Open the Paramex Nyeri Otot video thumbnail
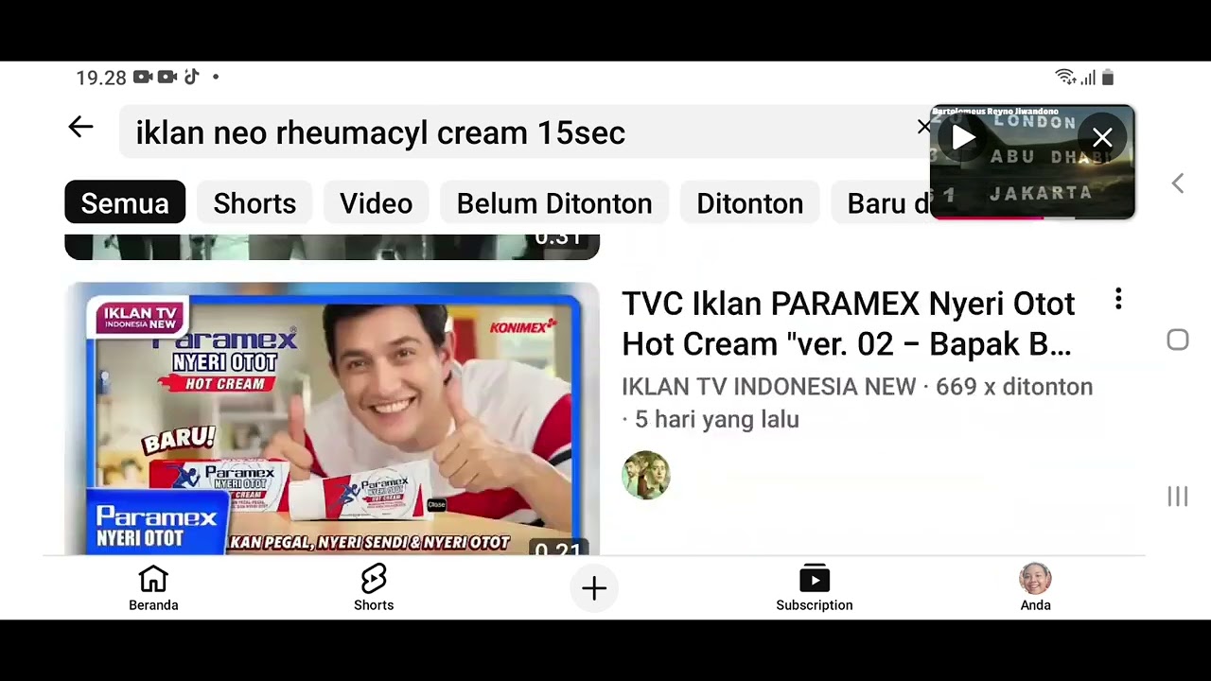1211x681 pixels. coord(332,419)
